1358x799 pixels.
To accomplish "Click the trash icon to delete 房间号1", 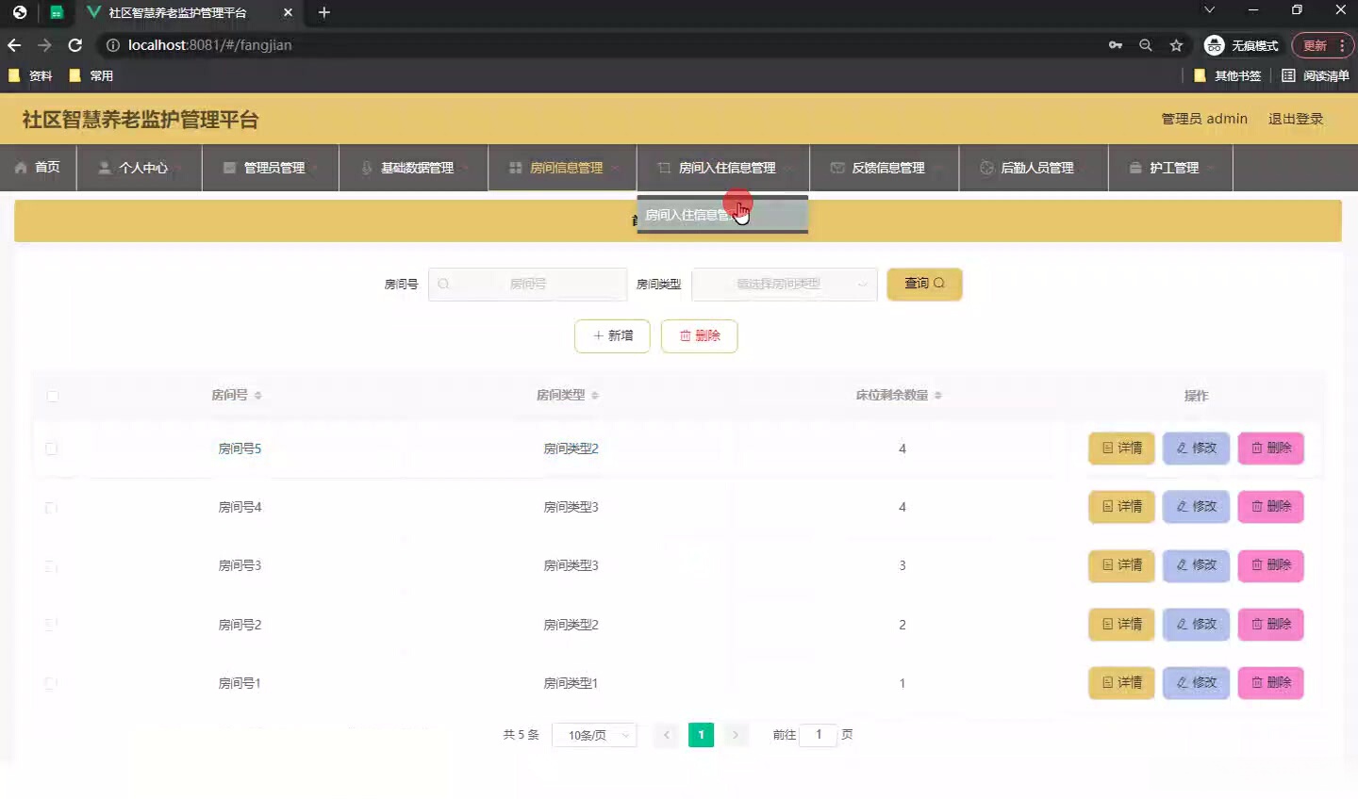I will pyautogui.click(x=1258, y=683).
